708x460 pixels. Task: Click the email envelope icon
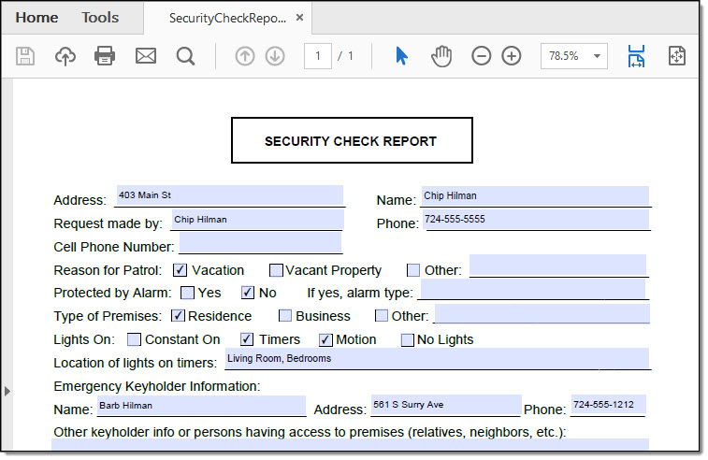tap(146, 56)
